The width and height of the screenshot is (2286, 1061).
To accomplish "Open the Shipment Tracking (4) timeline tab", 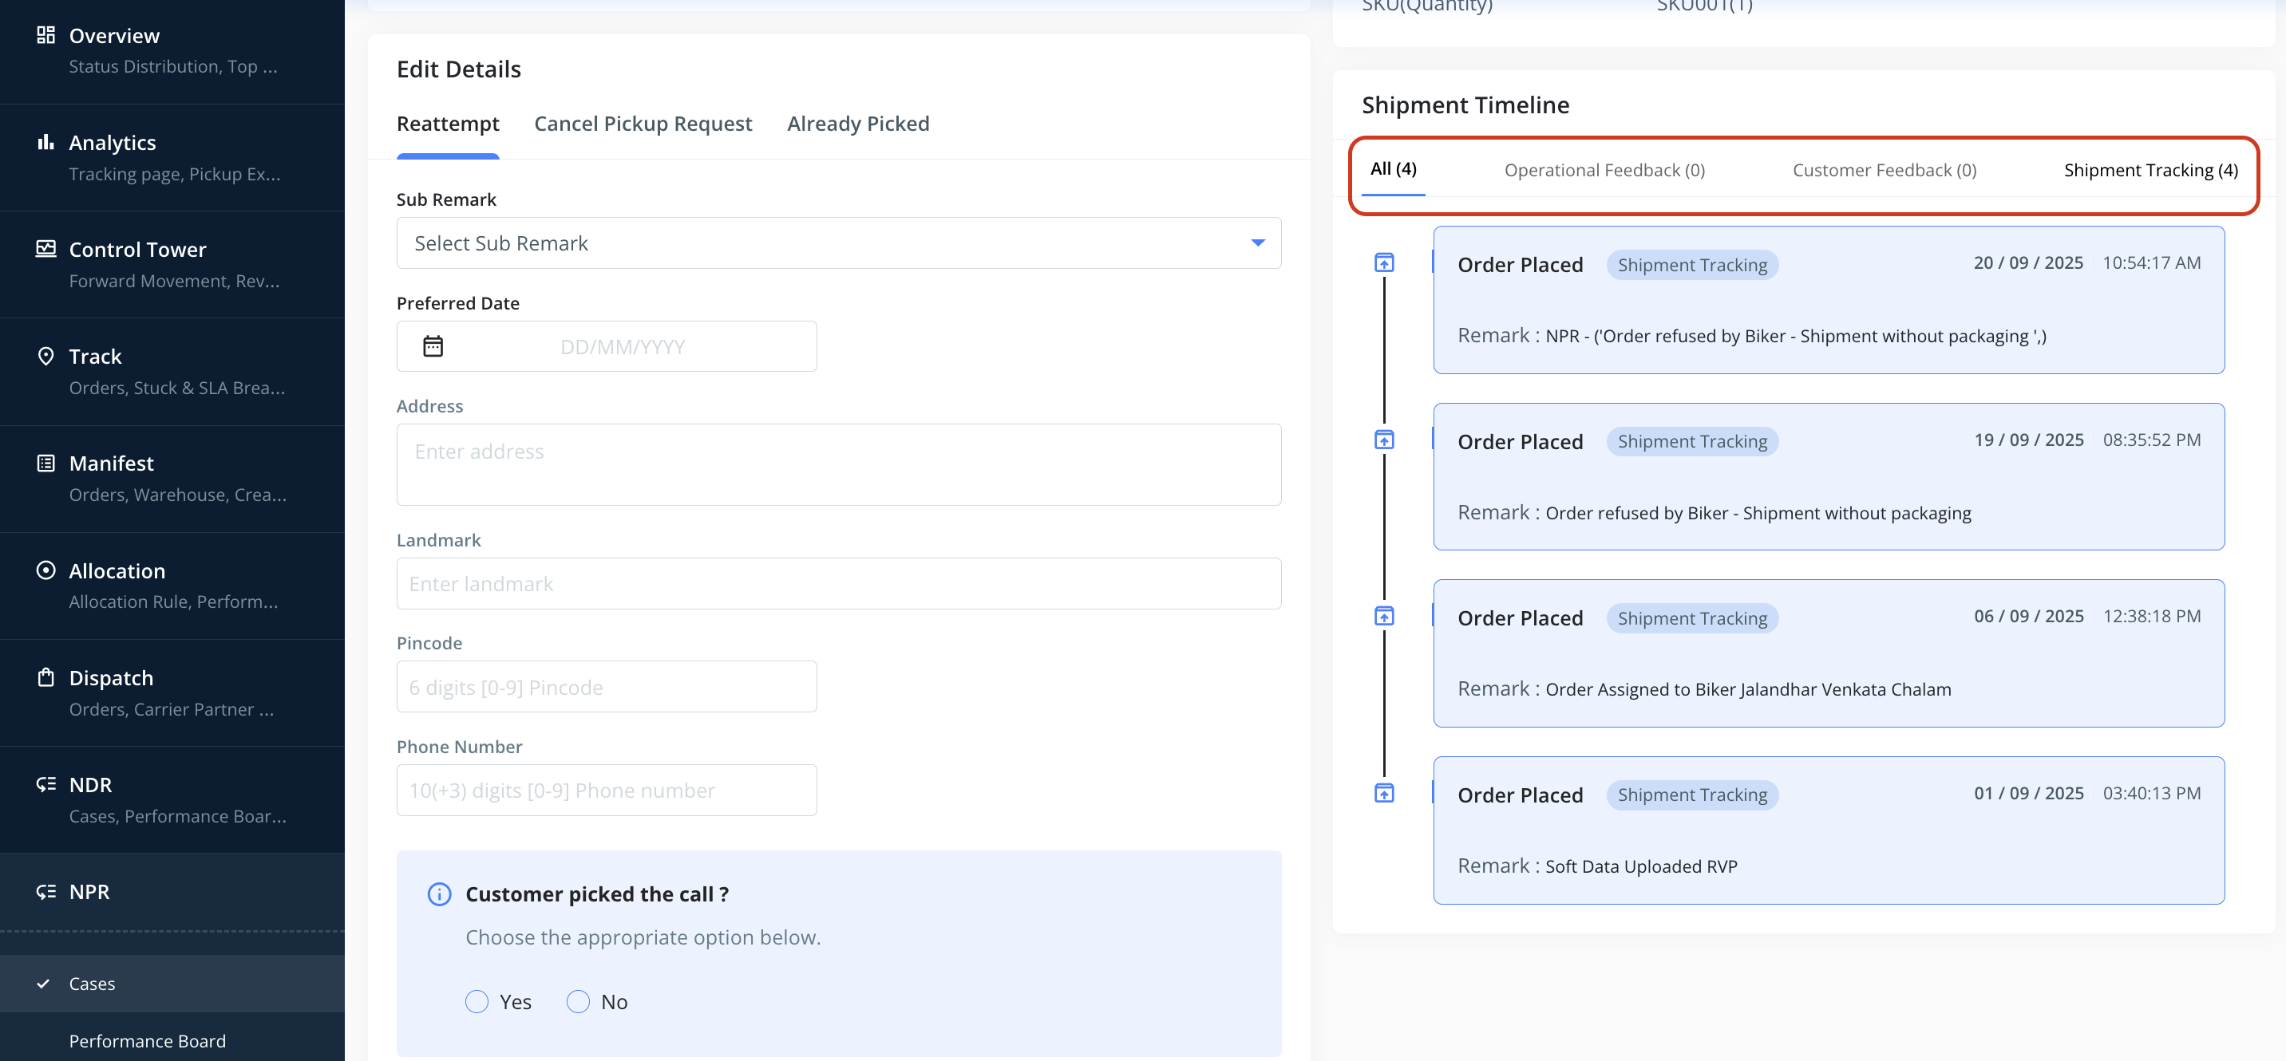I will click(x=2150, y=171).
